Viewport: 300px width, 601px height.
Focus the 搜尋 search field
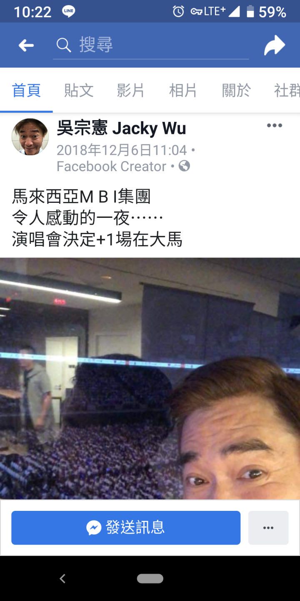(151, 45)
